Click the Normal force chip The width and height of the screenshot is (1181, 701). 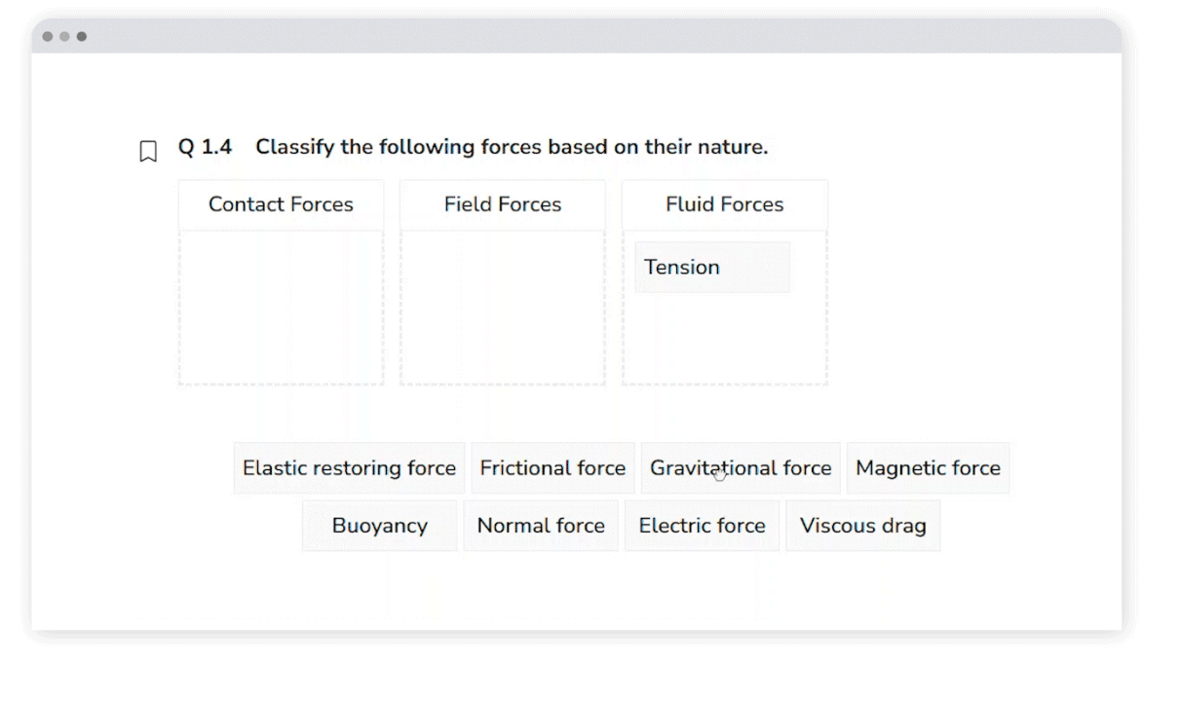pyautogui.click(x=541, y=526)
